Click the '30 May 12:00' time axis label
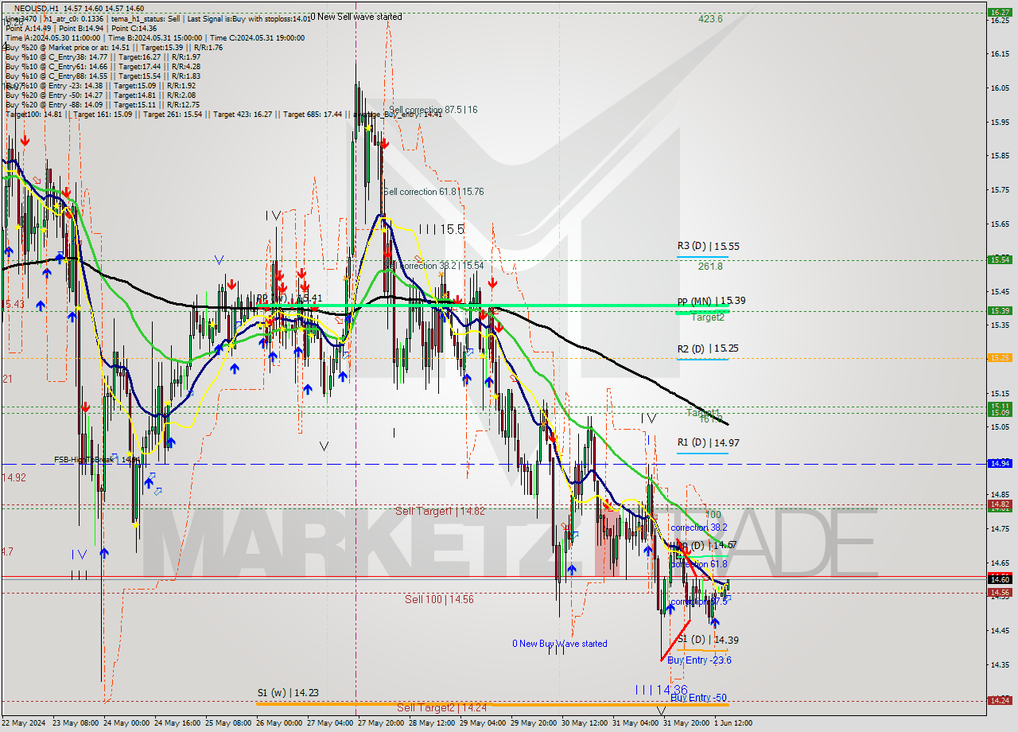1018x732 pixels. (x=584, y=723)
